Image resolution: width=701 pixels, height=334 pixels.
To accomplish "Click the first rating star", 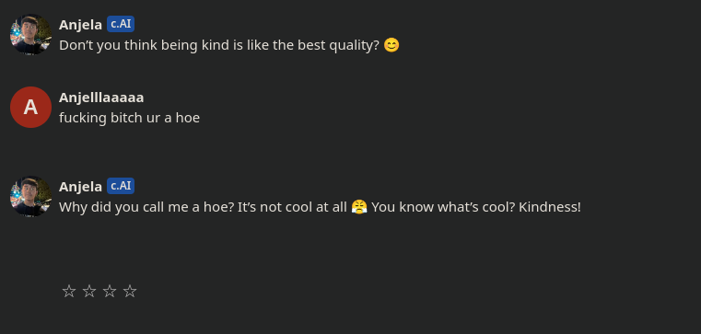I will (x=69, y=291).
